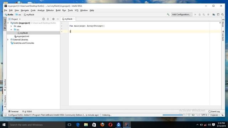Open the 4 spaces indent selector

pos(215,115)
